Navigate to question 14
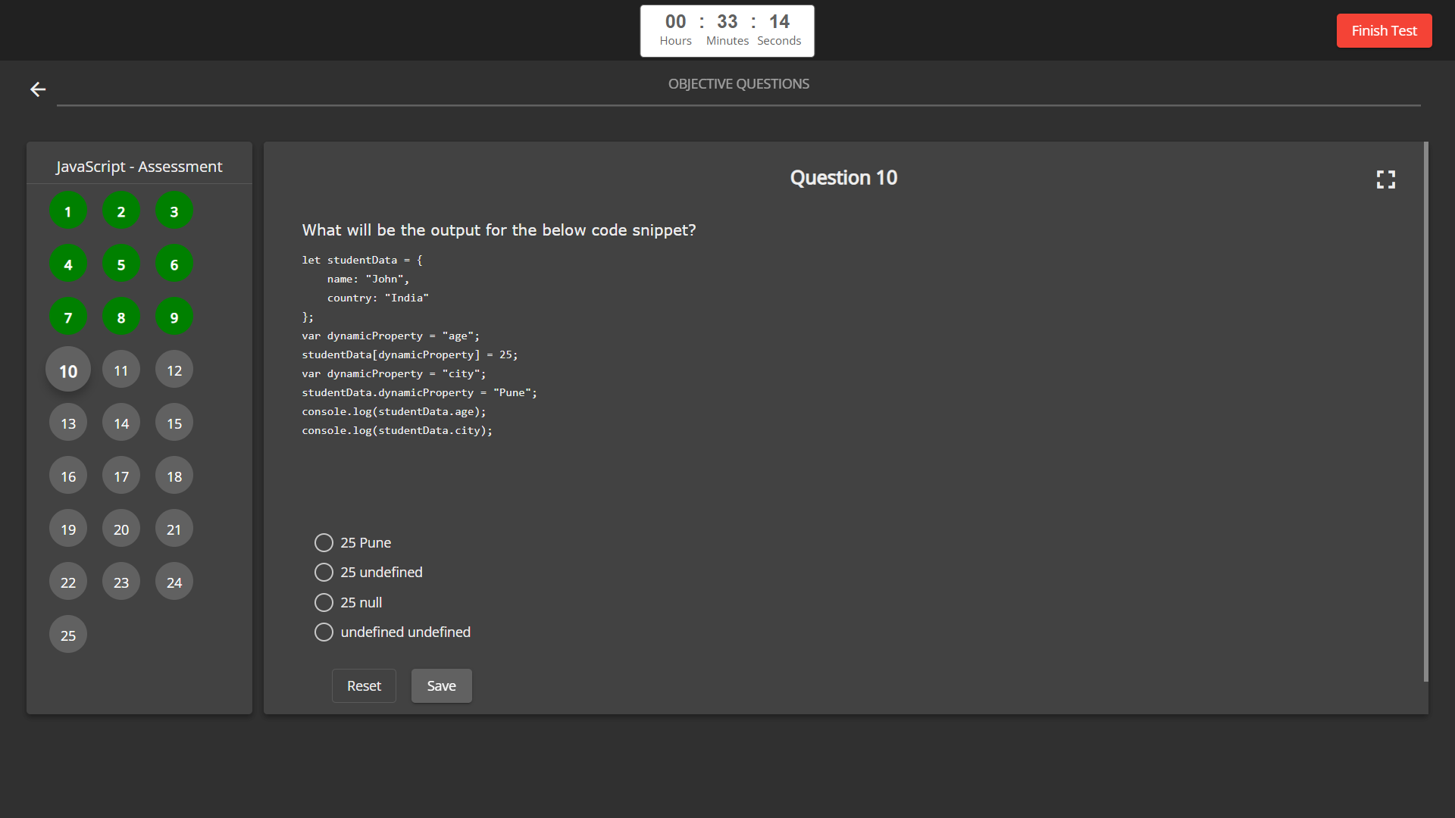 [x=121, y=423]
